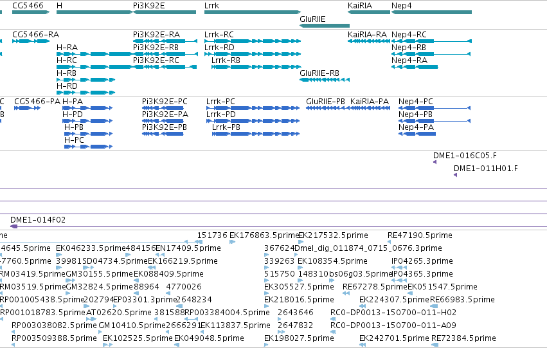Viewport: 547px width, 348px height.
Task: Select the EK305527.5prime EST marker
Action: click(x=267, y=293)
